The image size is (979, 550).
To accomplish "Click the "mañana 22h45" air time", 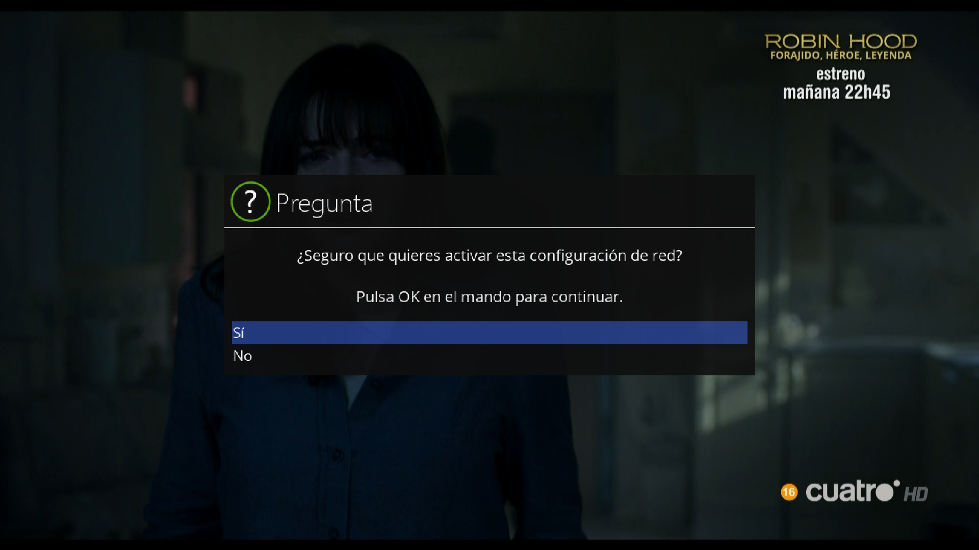I will click(837, 92).
